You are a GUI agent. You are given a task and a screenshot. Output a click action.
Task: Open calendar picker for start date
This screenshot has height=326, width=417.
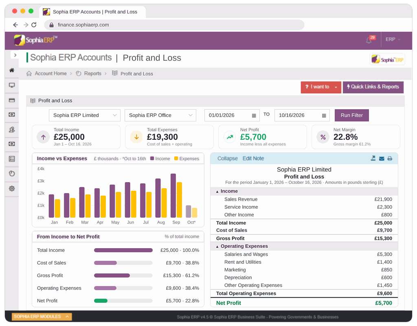[254, 115]
